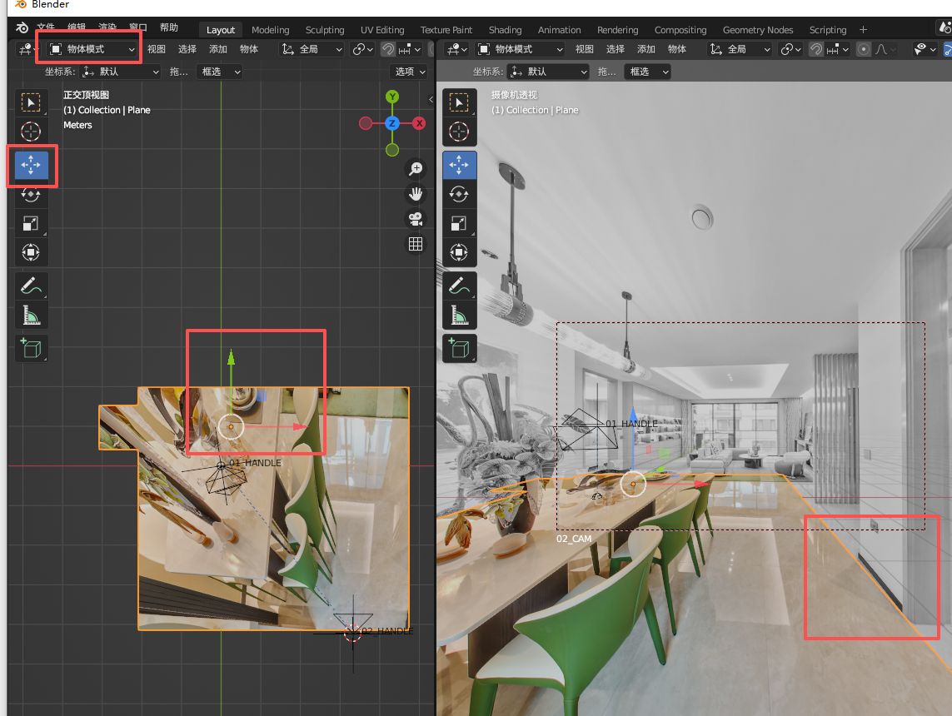Toggle camera view icon in left viewport
952x716 pixels.
[416, 219]
